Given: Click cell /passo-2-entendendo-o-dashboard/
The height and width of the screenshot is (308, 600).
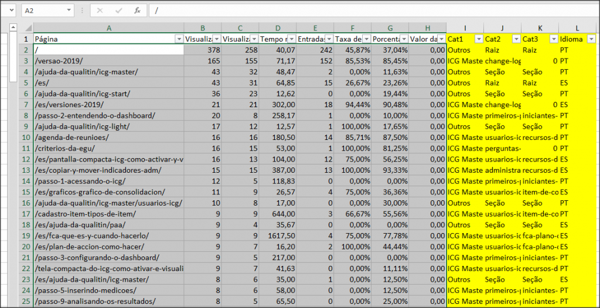Looking at the screenshot, I should click(108, 115).
